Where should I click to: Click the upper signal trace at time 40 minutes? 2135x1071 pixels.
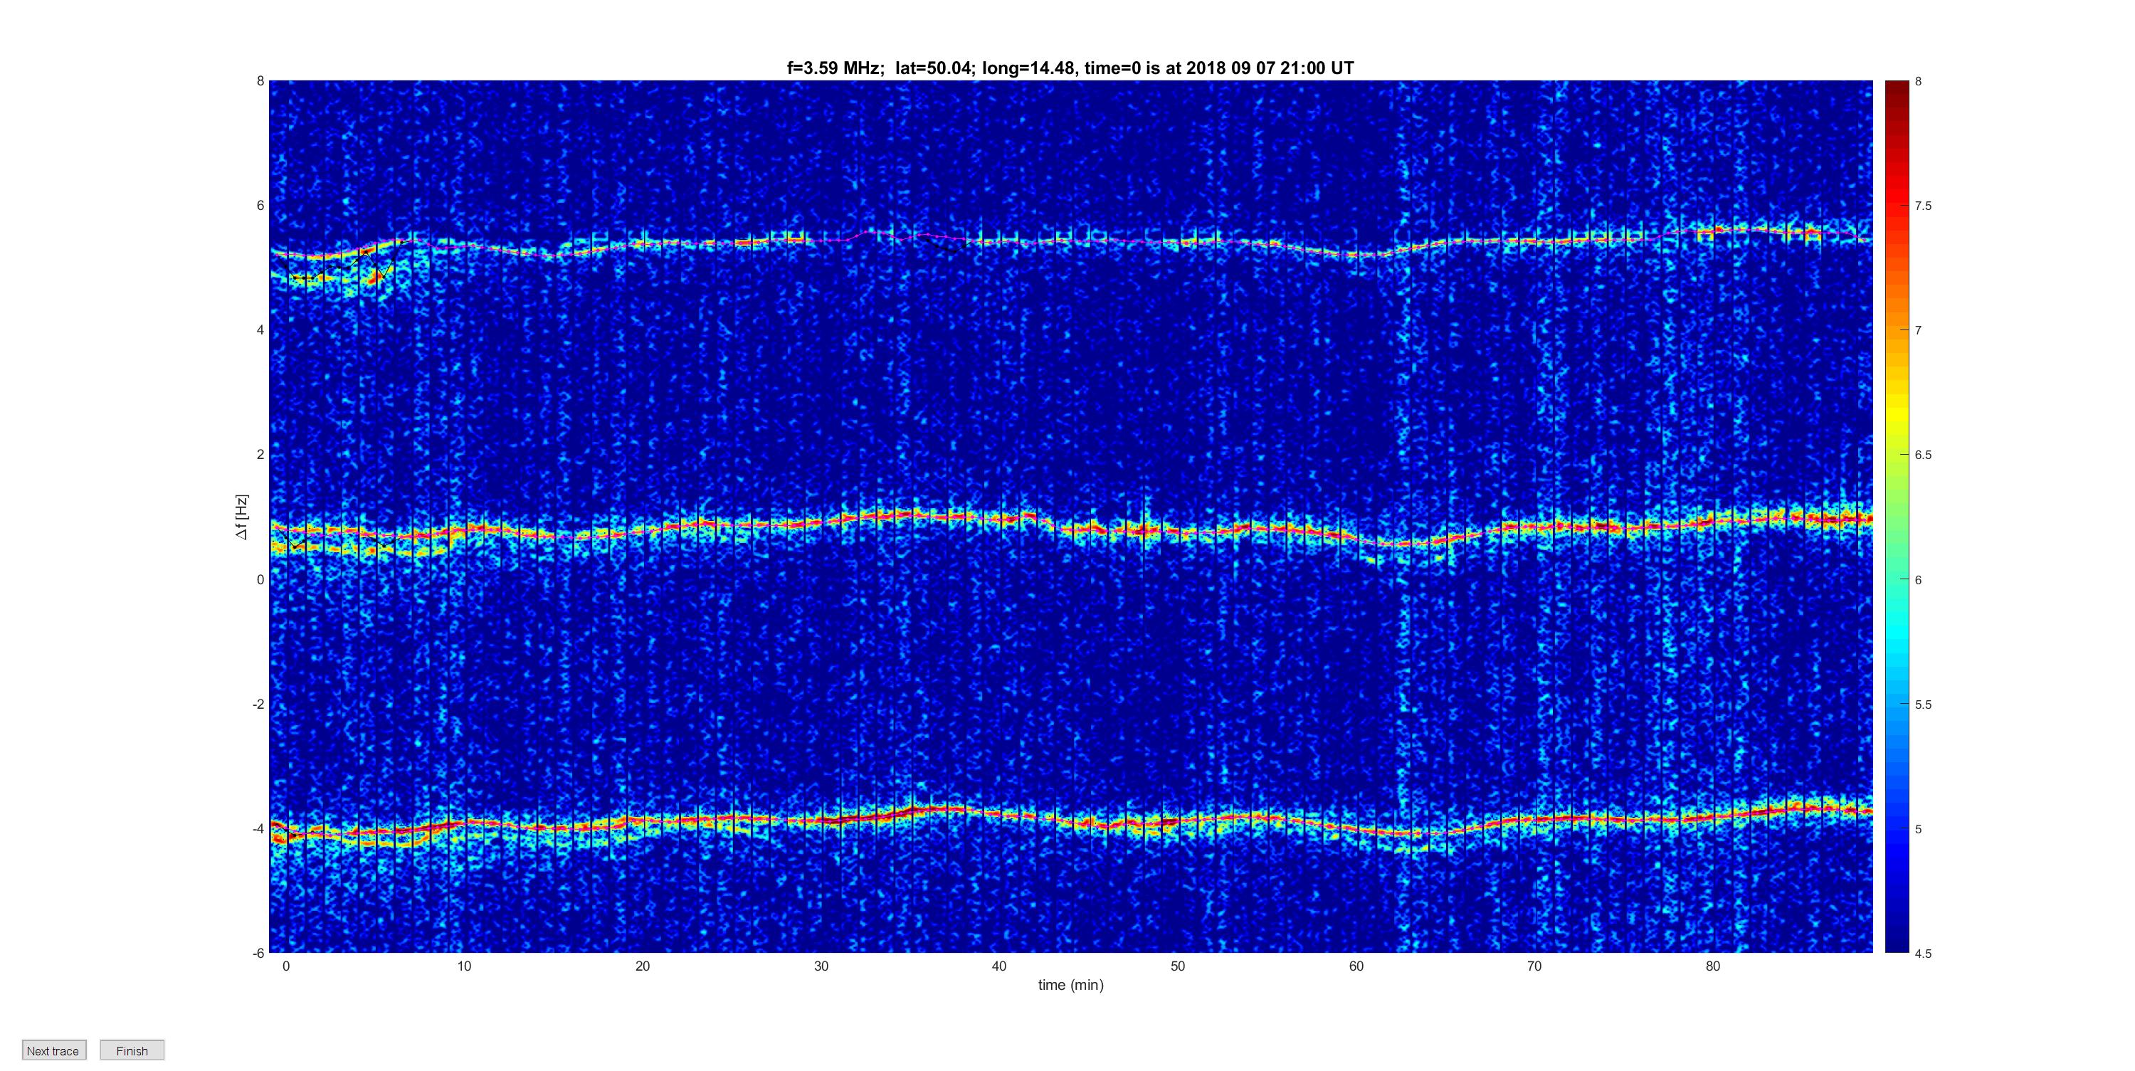coord(1000,241)
